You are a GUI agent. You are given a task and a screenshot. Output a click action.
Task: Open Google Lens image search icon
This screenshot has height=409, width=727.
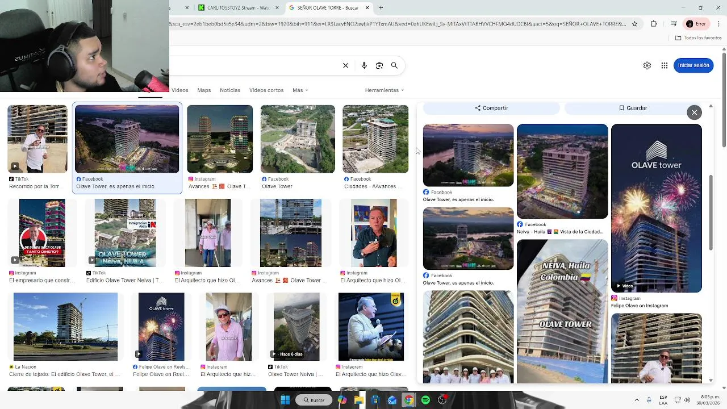[x=379, y=65]
